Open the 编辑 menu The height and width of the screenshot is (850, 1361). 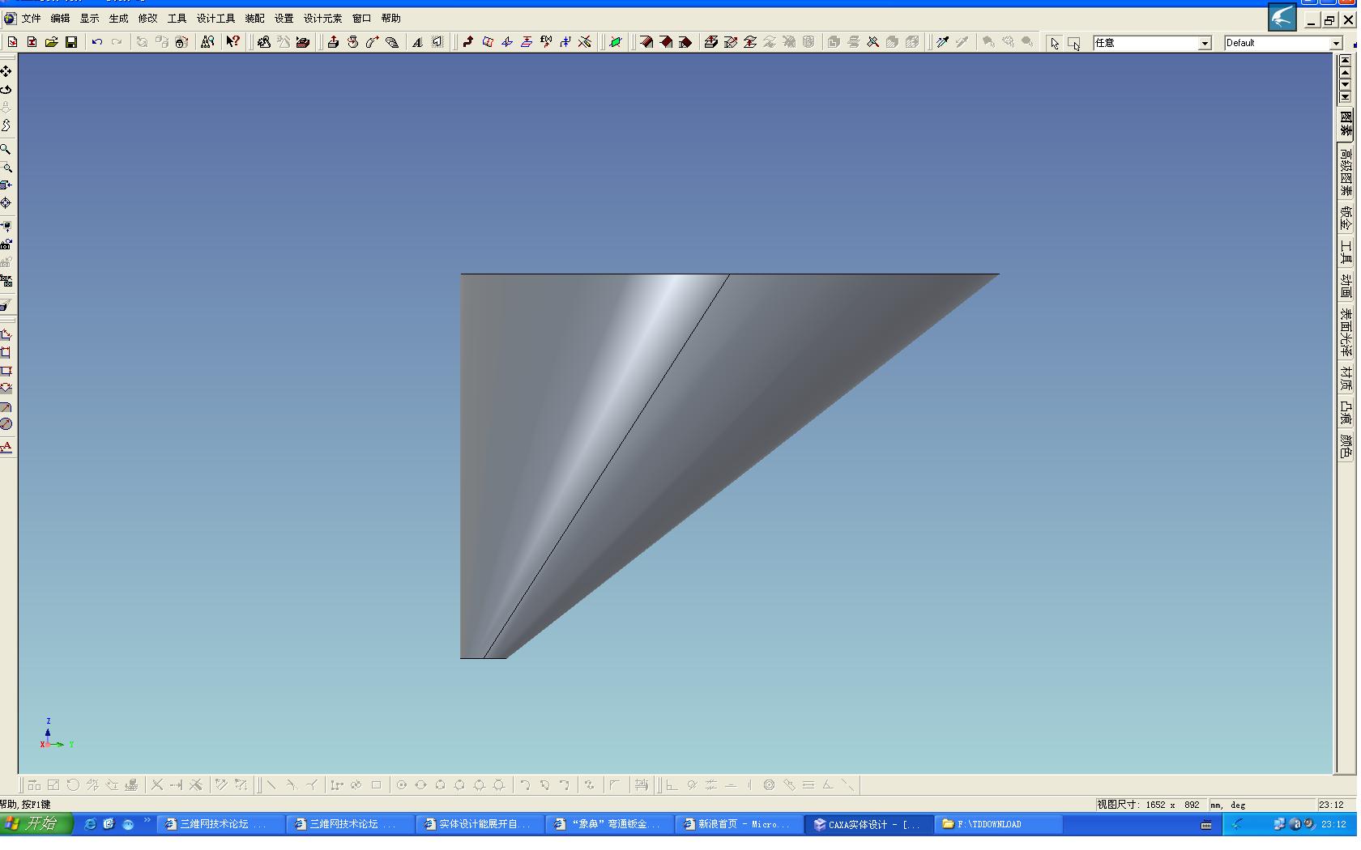[x=60, y=18]
